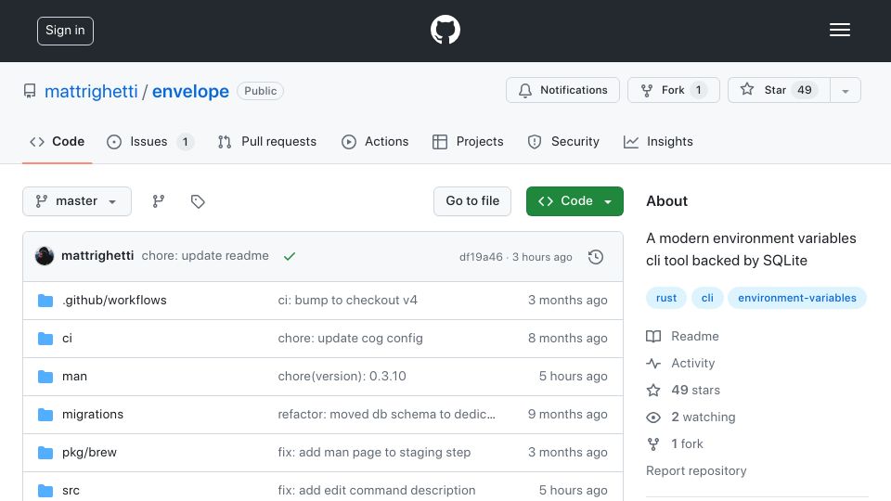Open the Pull requests tab
This screenshot has height=501, width=891.
pyautogui.click(x=267, y=141)
